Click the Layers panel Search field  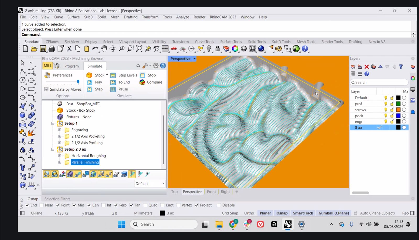click(x=379, y=83)
